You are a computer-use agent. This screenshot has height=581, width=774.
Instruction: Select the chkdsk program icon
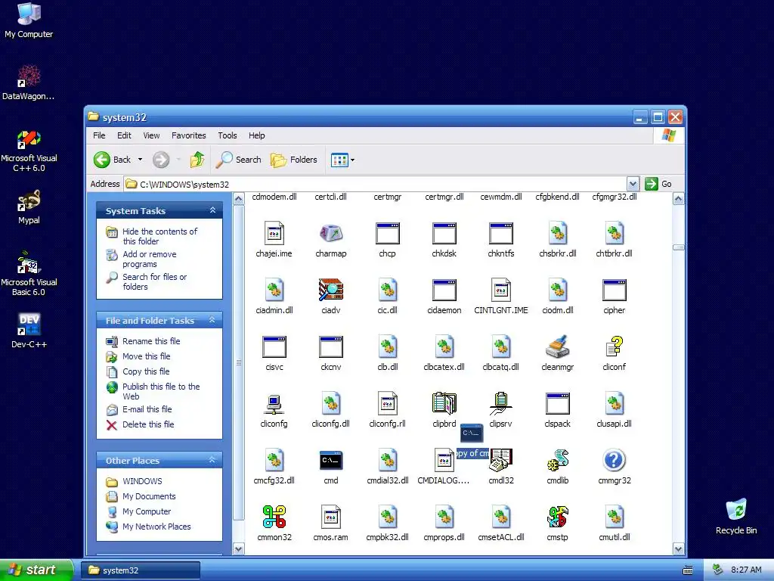point(444,233)
